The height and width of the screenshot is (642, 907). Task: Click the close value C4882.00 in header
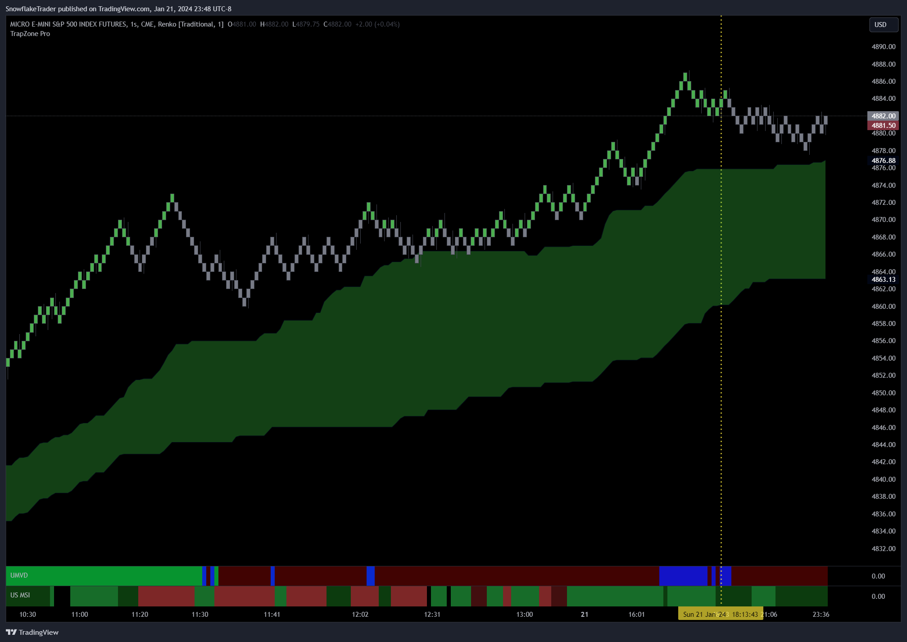point(337,24)
